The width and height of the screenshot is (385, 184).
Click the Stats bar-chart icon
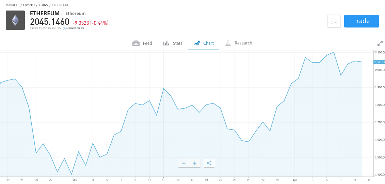[x=166, y=43]
